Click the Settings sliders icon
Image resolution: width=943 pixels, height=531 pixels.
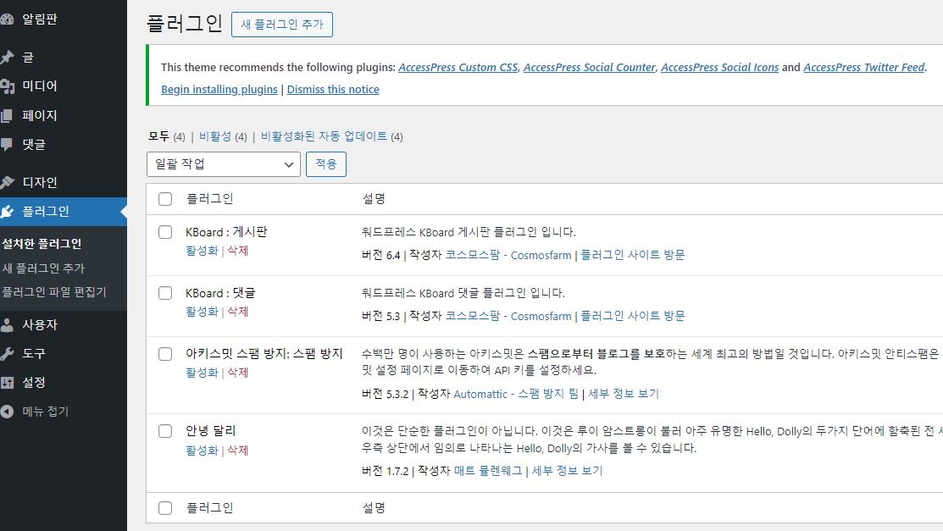pyautogui.click(x=8, y=382)
